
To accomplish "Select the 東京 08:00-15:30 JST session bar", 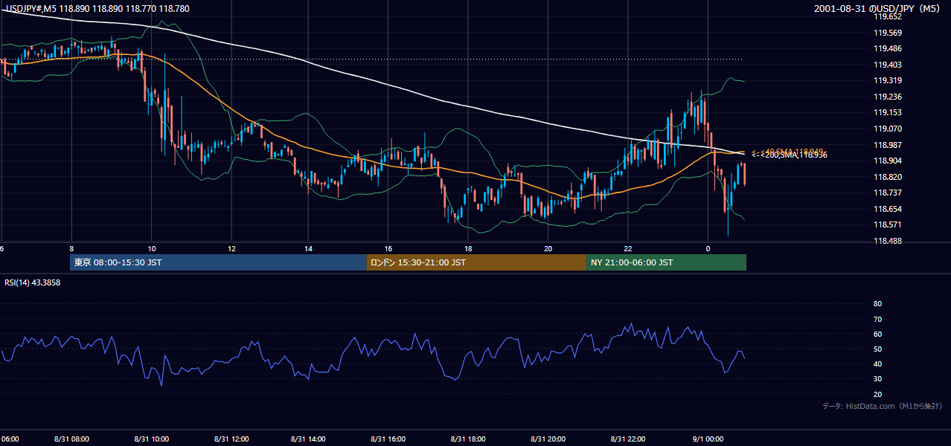I will click(218, 262).
